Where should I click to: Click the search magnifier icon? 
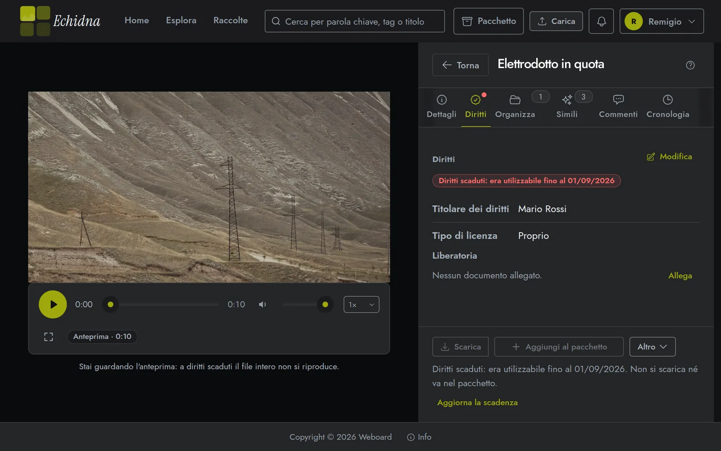click(276, 21)
